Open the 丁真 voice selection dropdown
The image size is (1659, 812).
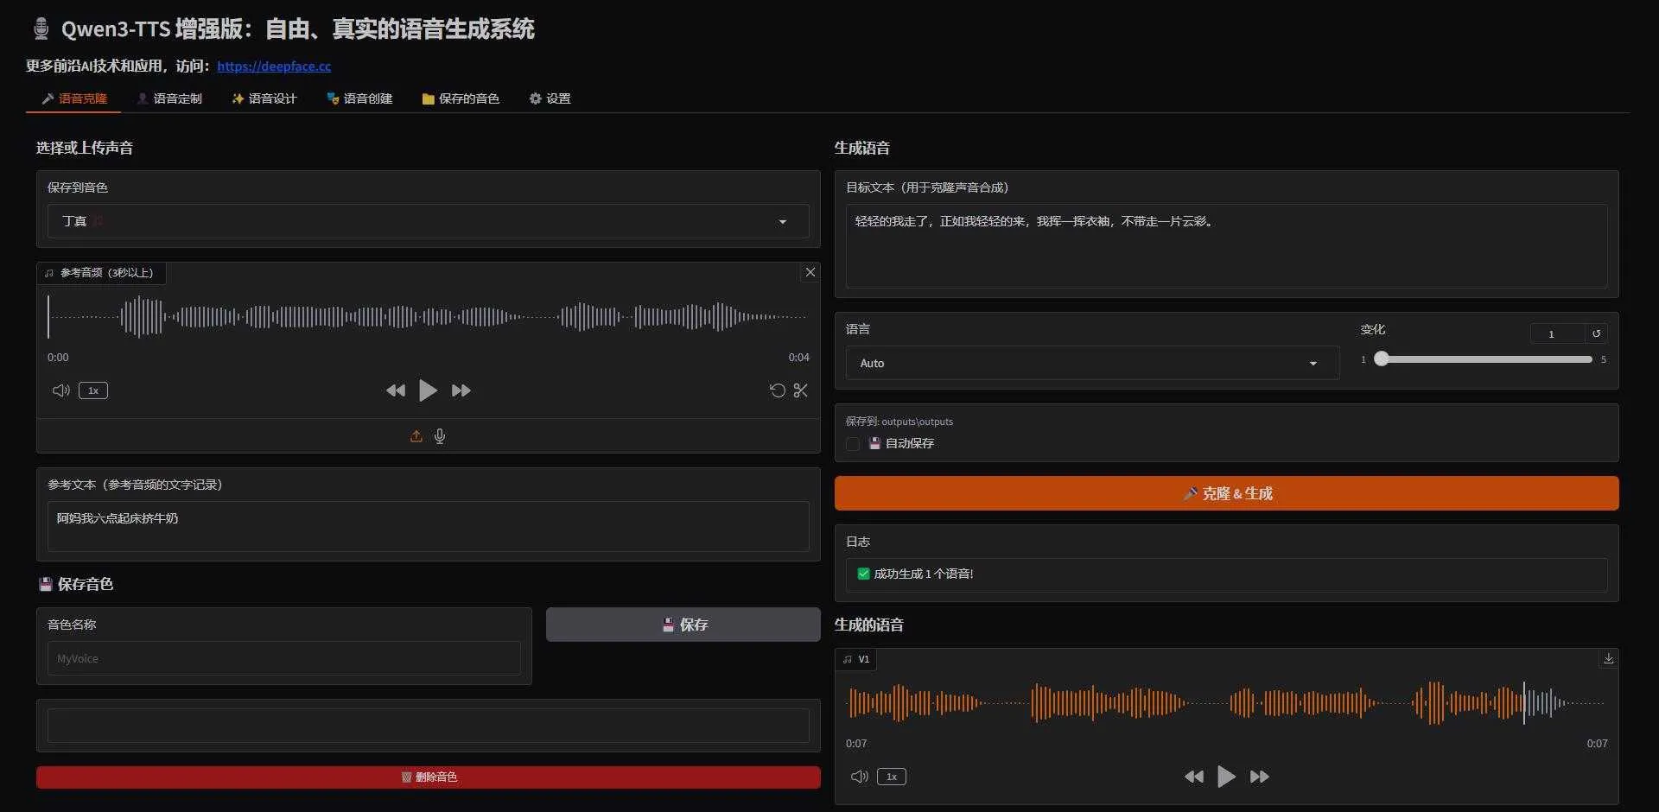(428, 221)
